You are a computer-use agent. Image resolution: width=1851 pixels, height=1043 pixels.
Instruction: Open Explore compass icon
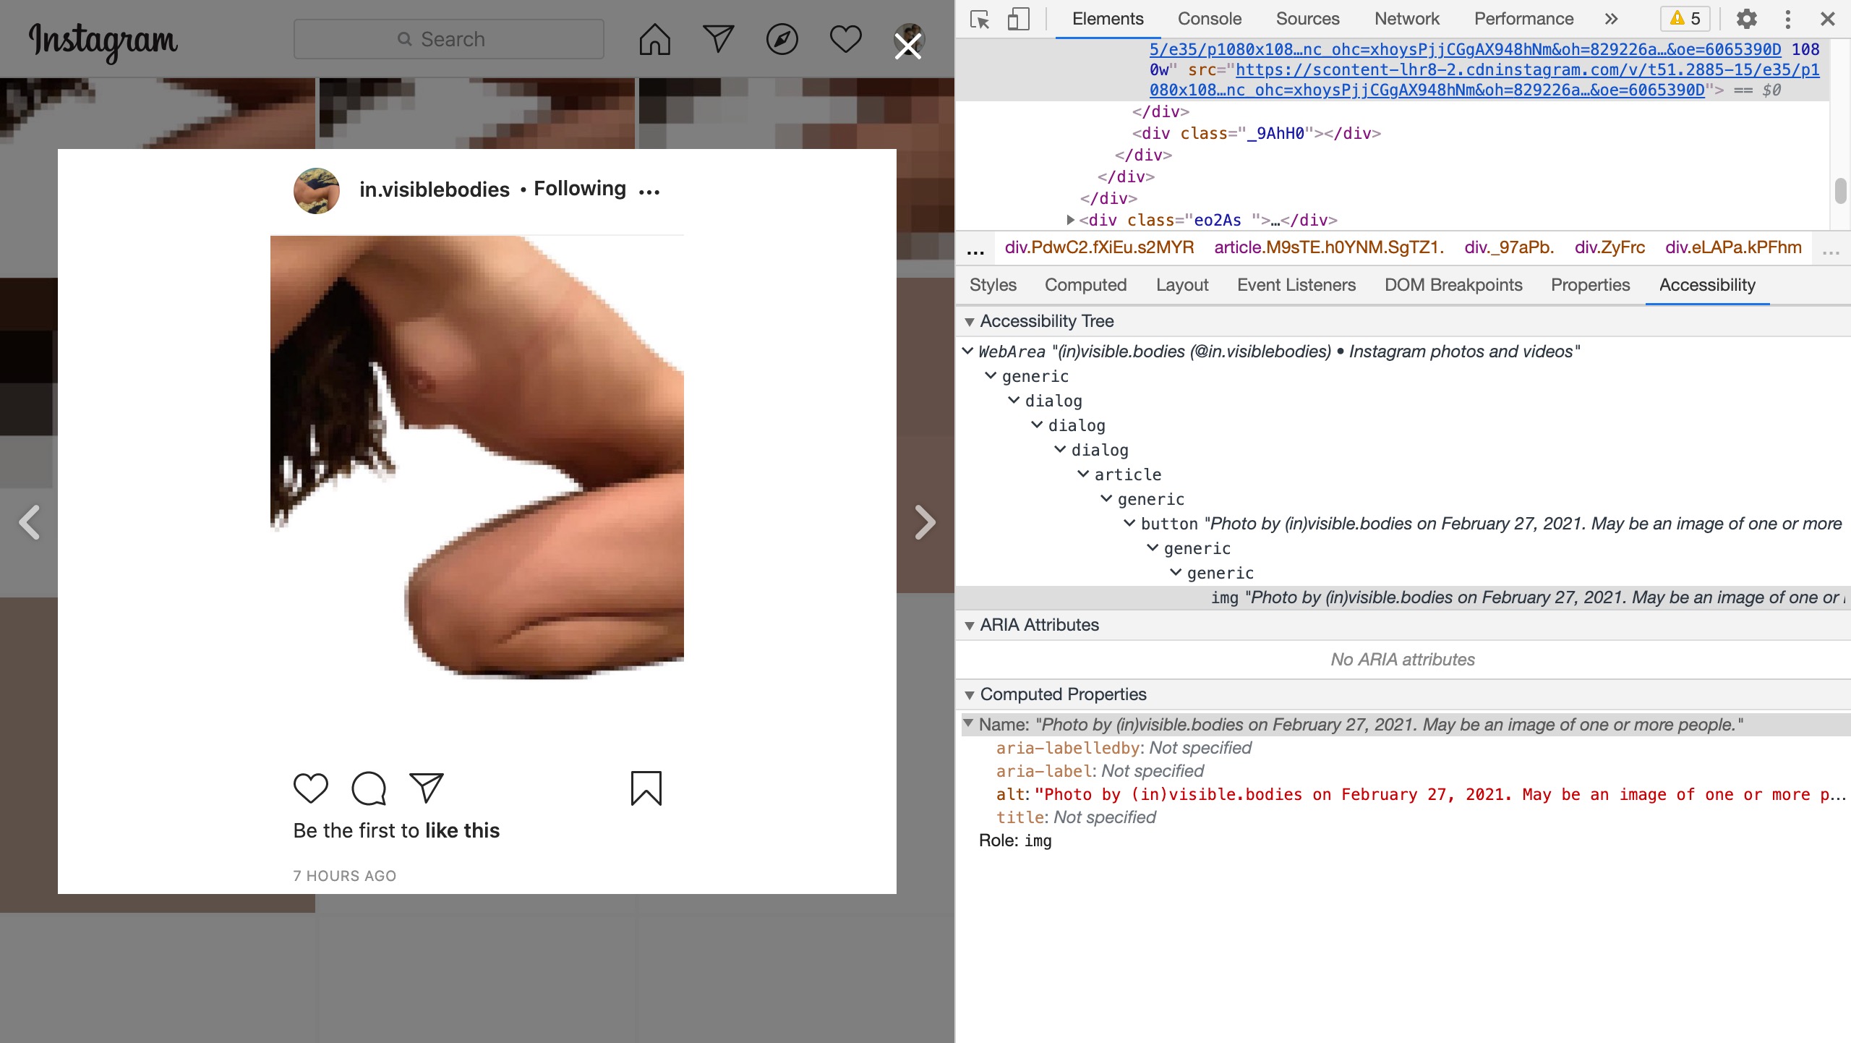point(782,40)
